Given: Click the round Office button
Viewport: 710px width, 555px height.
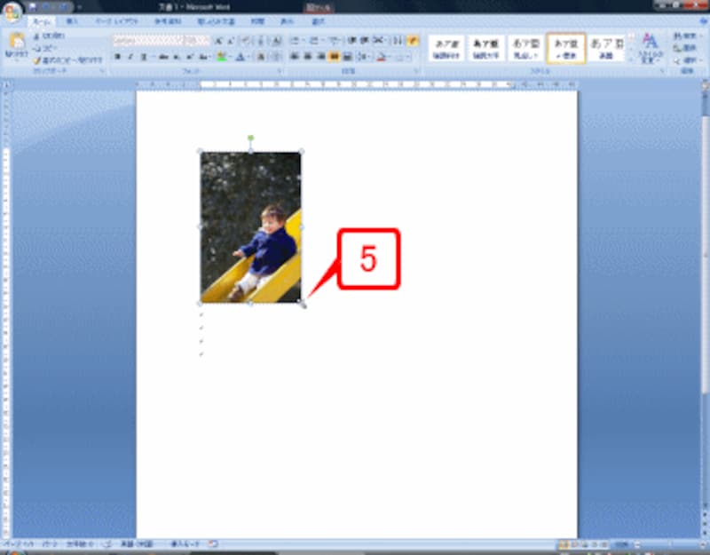Looking at the screenshot, I should point(12,12).
